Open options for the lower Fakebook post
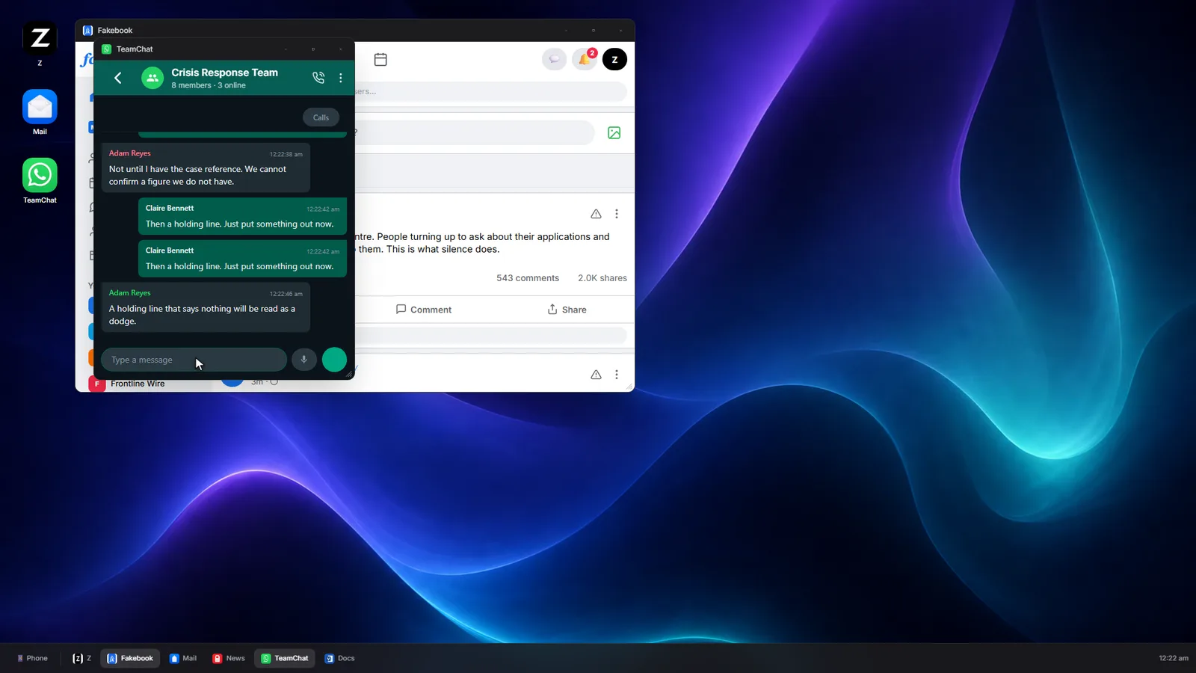1196x673 pixels. (x=617, y=375)
